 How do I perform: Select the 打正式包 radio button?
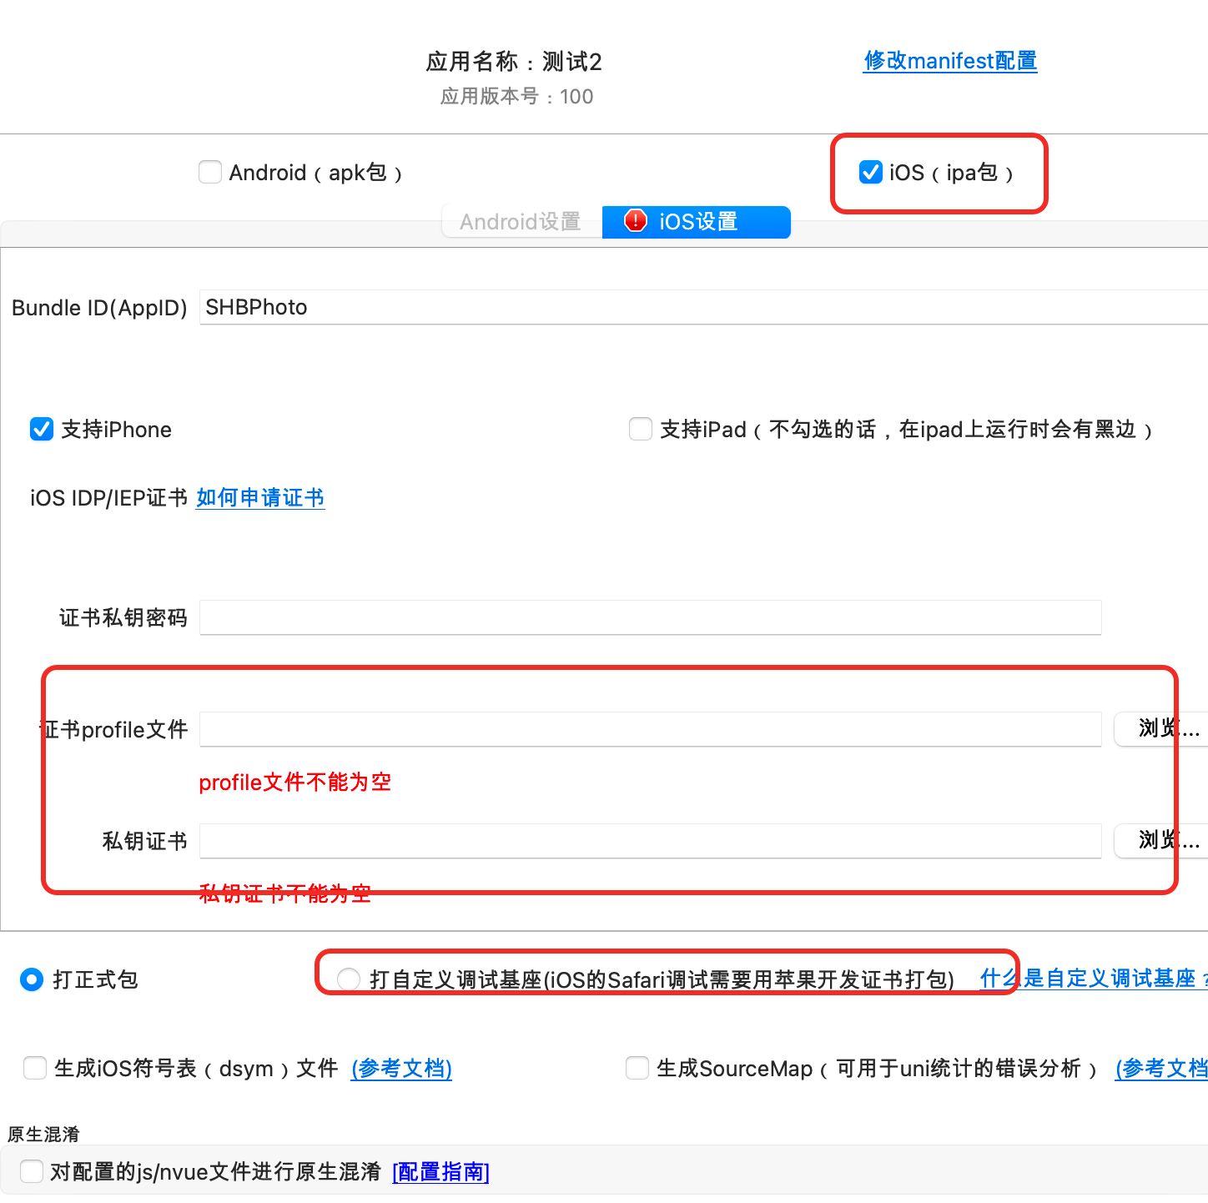coord(32,979)
